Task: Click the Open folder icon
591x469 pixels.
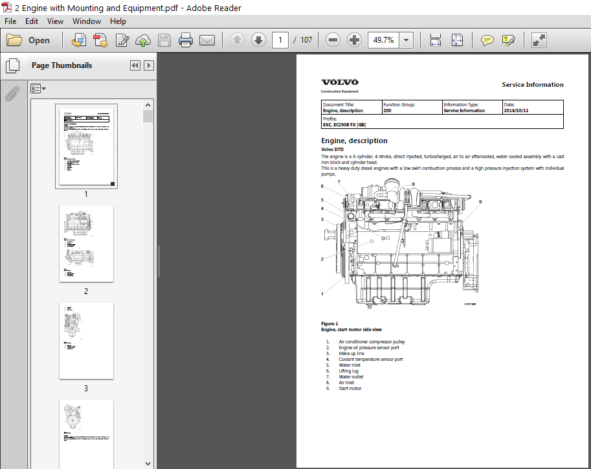Action: pyautogui.click(x=14, y=40)
